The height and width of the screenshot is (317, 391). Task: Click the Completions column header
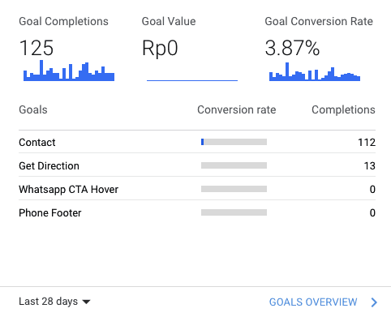(343, 109)
